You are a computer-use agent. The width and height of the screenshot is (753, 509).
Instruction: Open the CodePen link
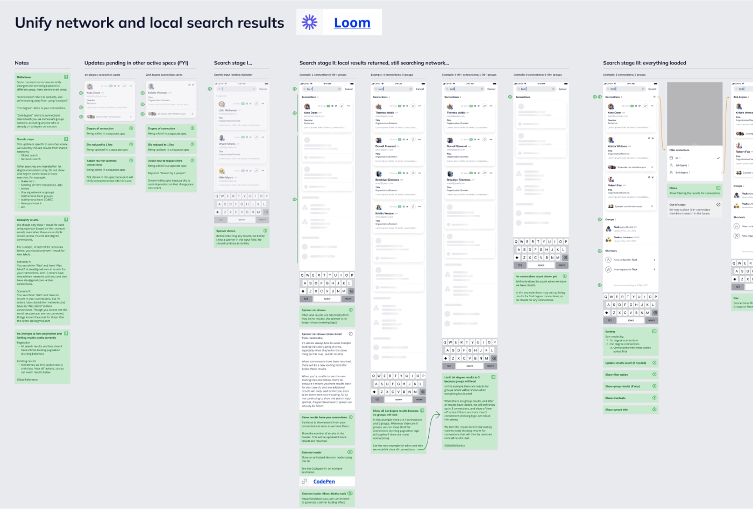pyautogui.click(x=324, y=482)
